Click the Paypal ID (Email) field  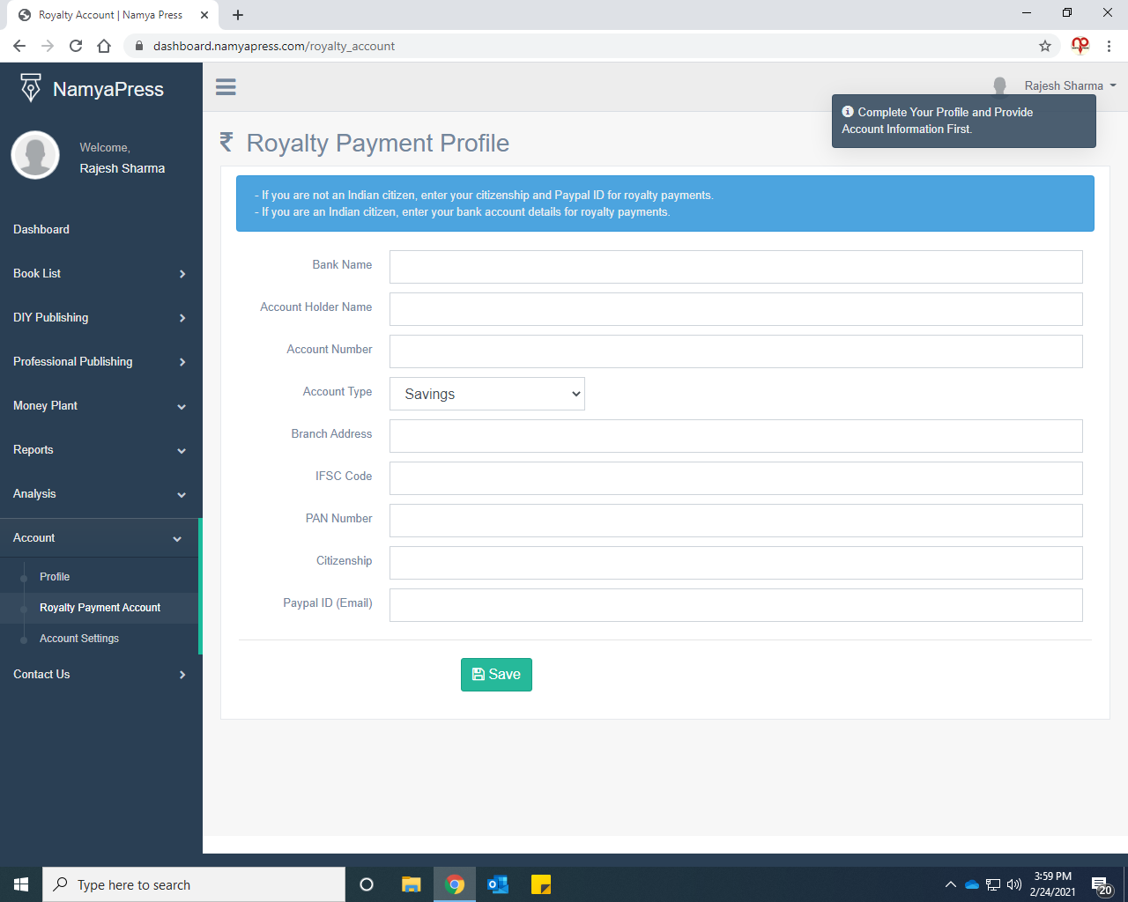[x=736, y=605]
